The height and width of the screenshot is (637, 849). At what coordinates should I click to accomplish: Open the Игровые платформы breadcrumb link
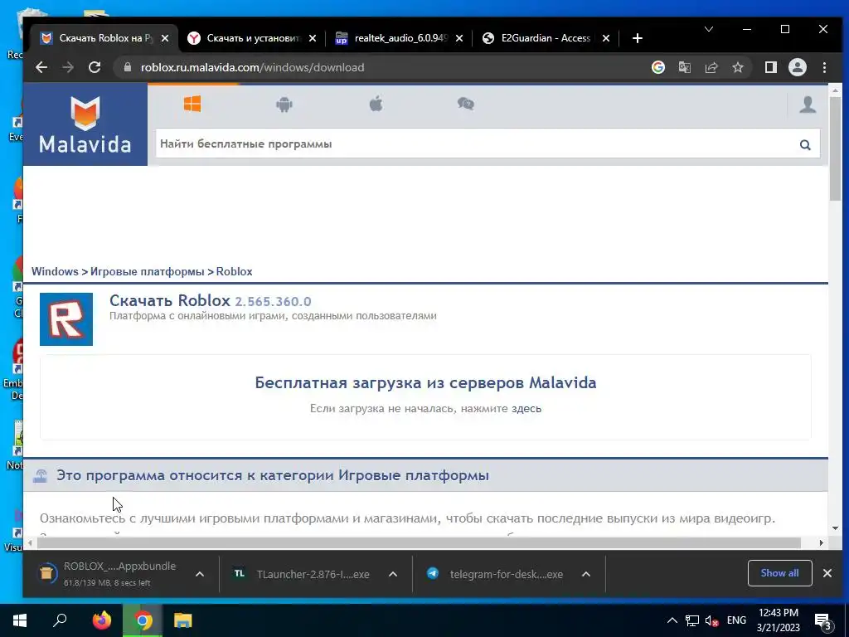148,271
